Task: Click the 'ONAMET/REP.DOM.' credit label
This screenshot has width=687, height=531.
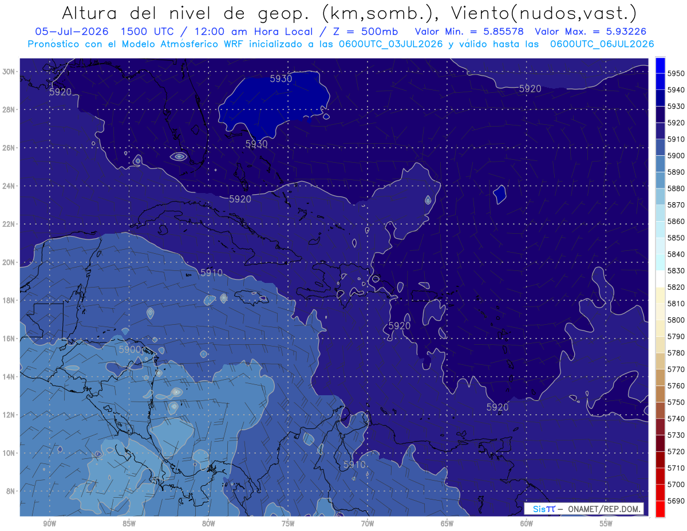Action: pos(604,509)
